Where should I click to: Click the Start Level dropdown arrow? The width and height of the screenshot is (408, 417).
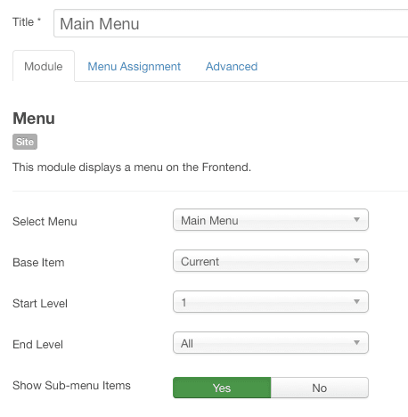click(356, 302)
